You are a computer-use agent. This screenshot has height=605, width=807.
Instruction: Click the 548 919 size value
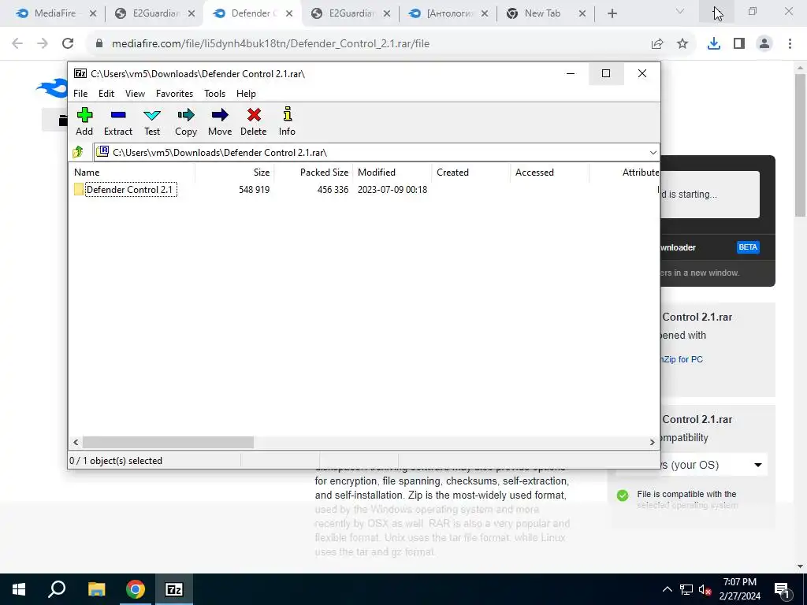click(255, 190)
